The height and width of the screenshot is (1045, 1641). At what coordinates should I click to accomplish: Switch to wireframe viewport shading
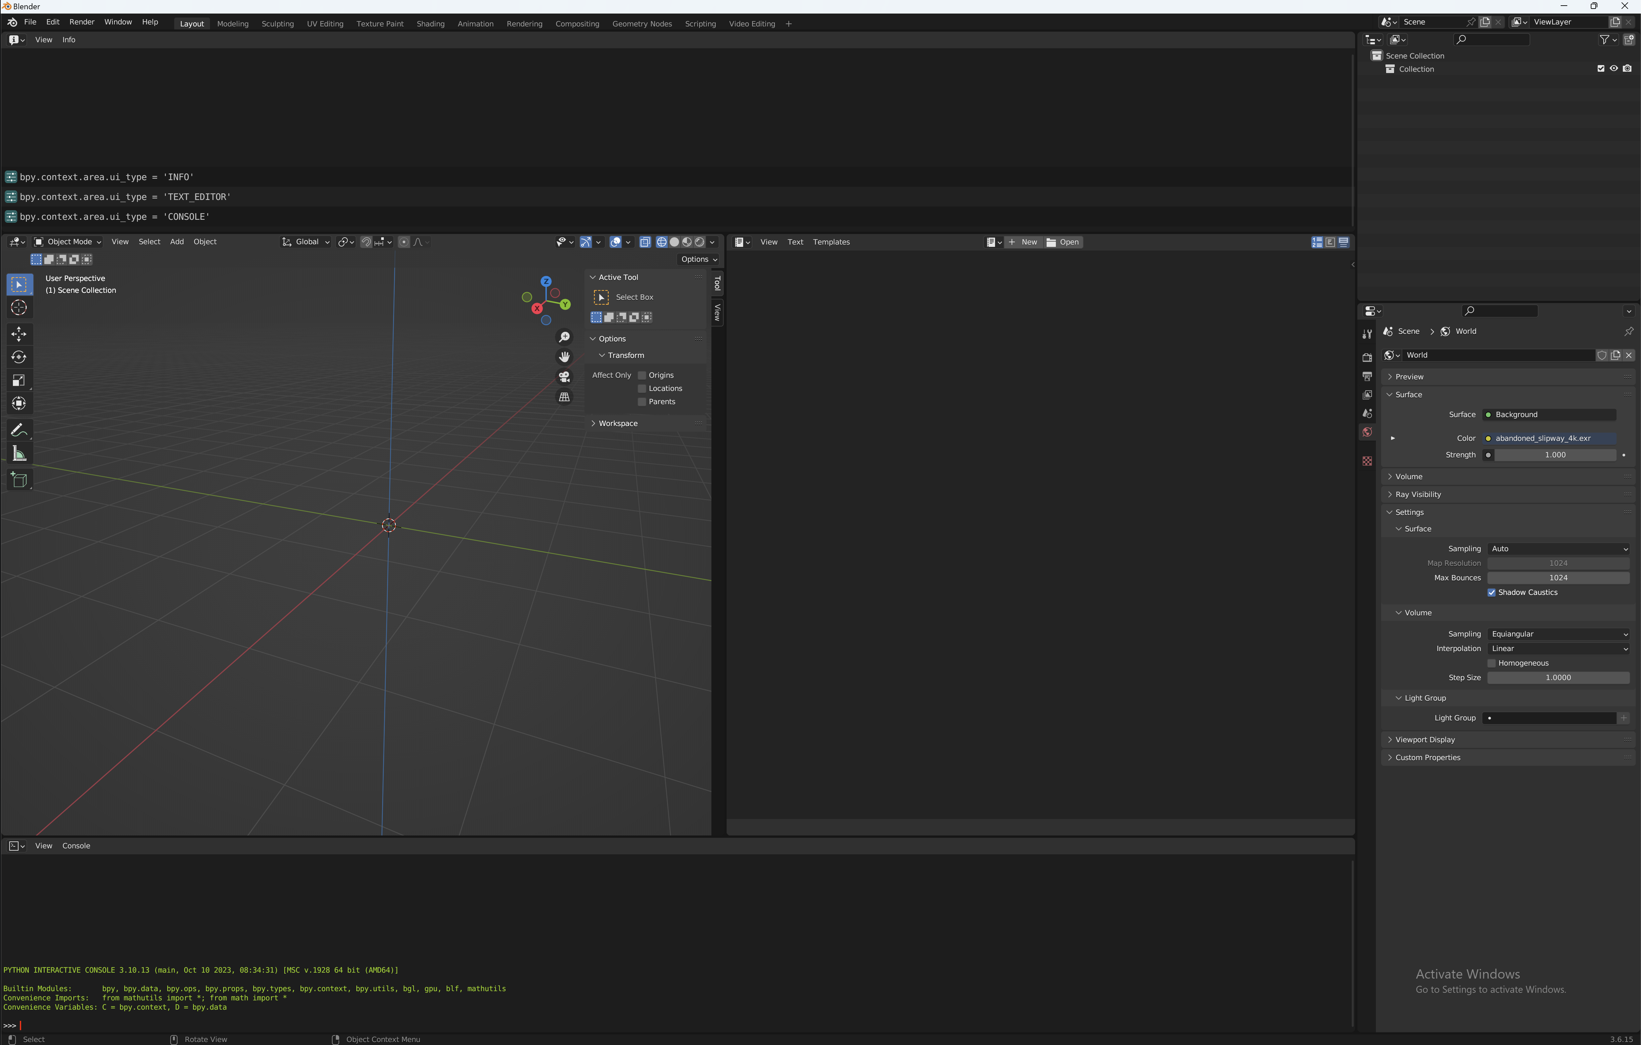coord(661,242)
